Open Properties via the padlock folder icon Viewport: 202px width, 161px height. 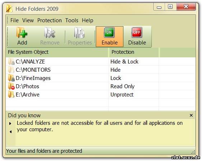79,33
